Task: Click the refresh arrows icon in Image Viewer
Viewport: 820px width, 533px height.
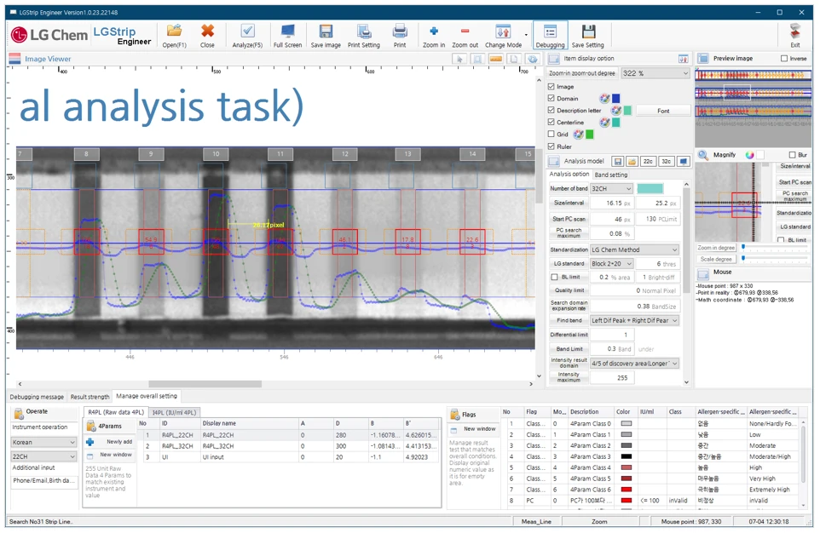Action: (x=533, y=59)
